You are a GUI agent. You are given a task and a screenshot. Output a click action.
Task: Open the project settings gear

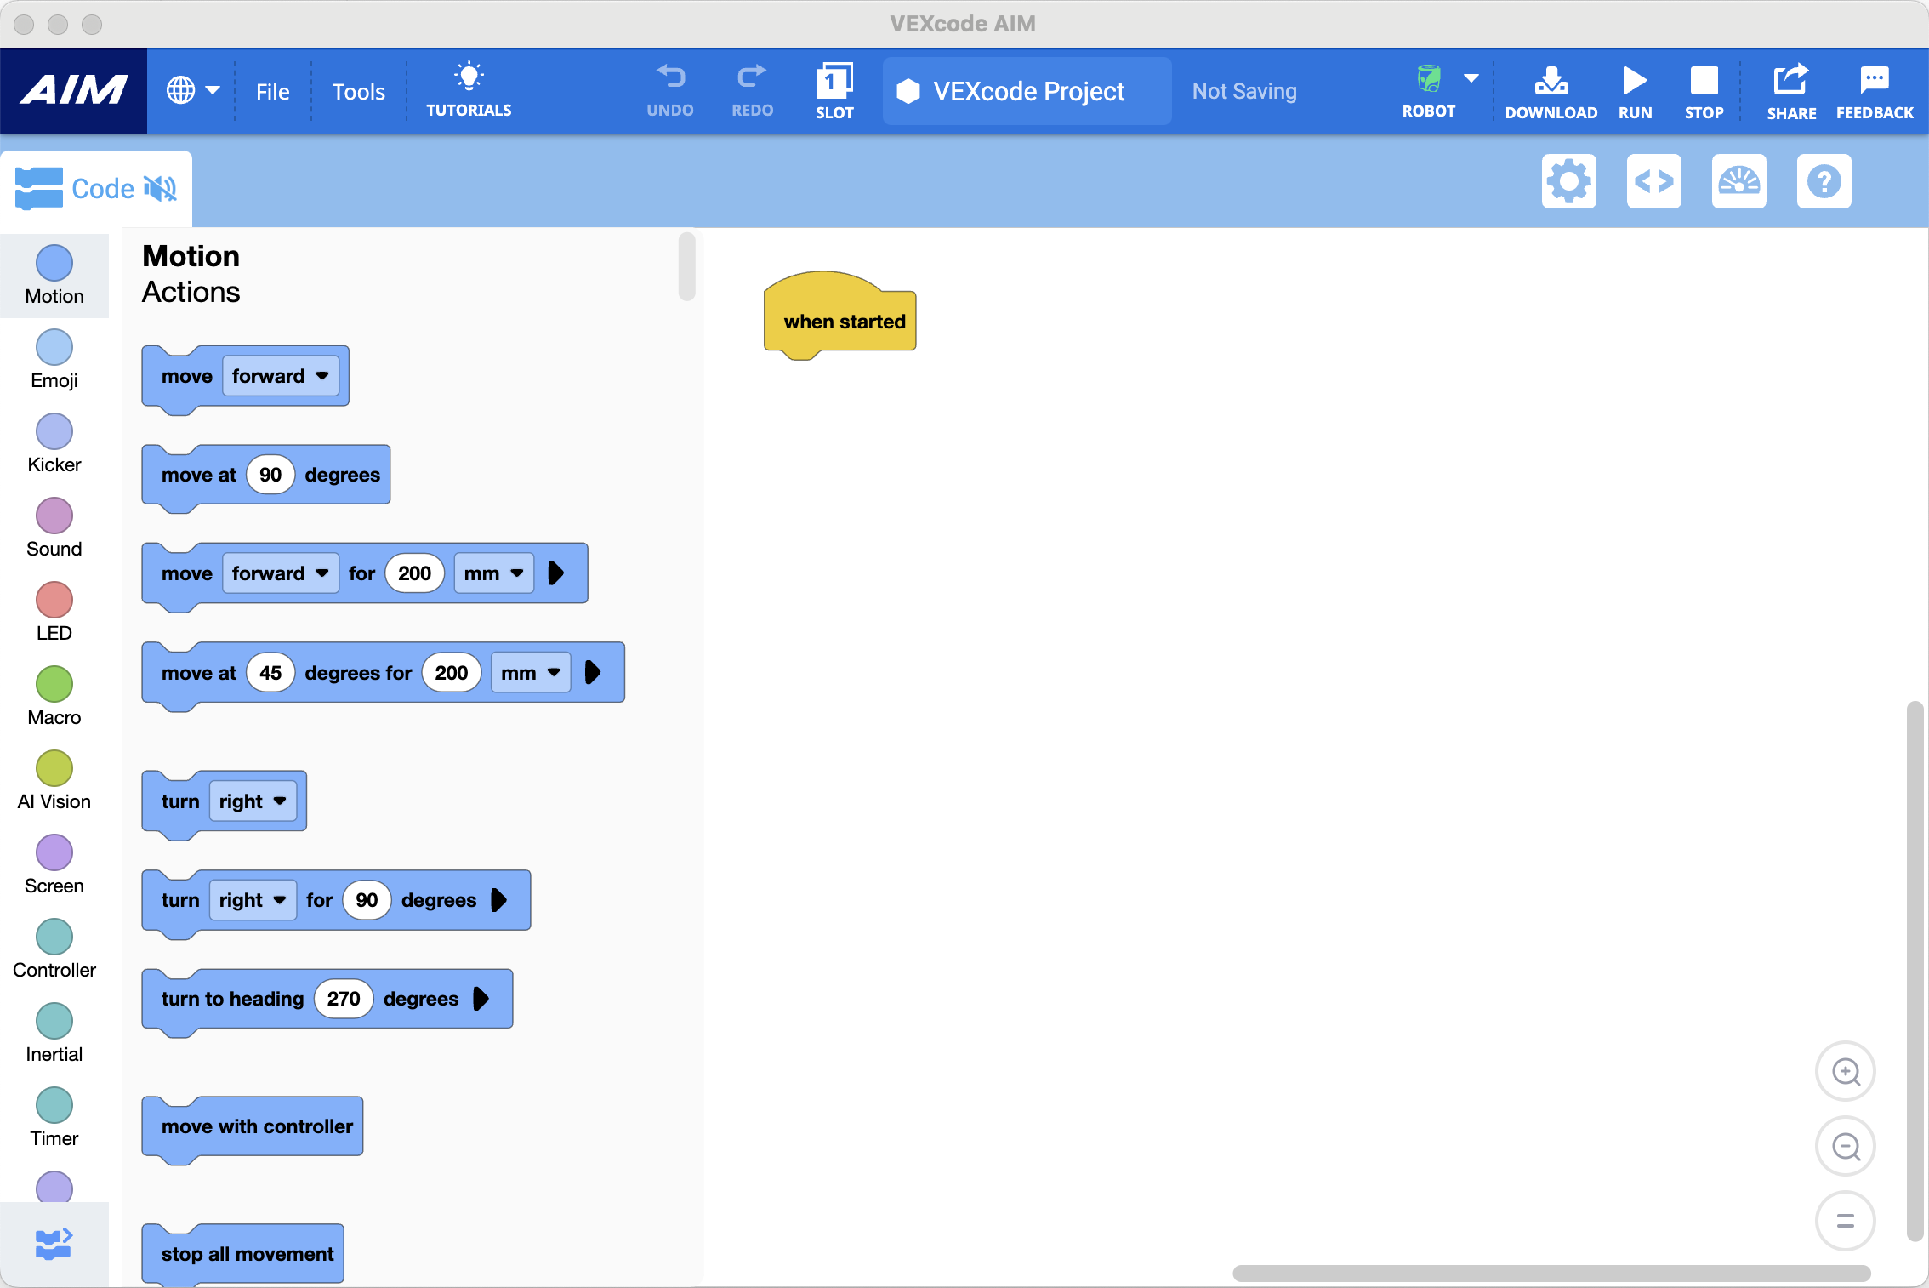coord(1568,181)
